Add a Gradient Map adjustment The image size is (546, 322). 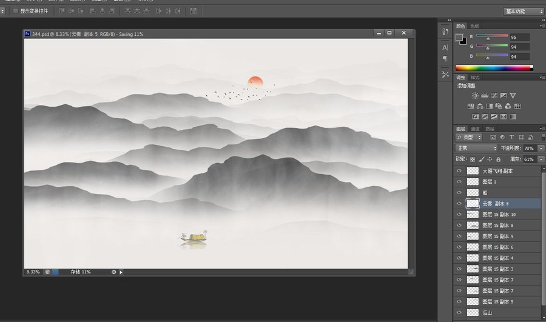tap(513, 116)
